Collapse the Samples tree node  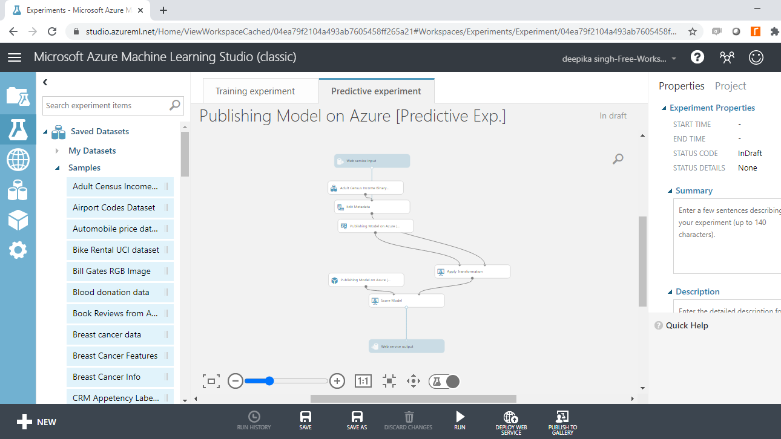pyautogui.click(x=58, y=168)
